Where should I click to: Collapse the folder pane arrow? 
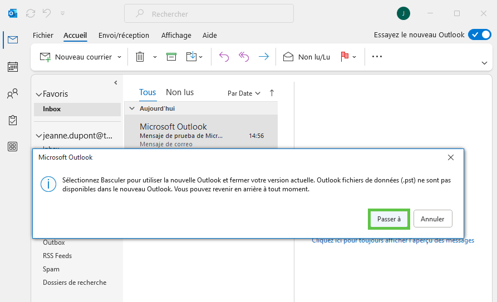coord(116,83)
